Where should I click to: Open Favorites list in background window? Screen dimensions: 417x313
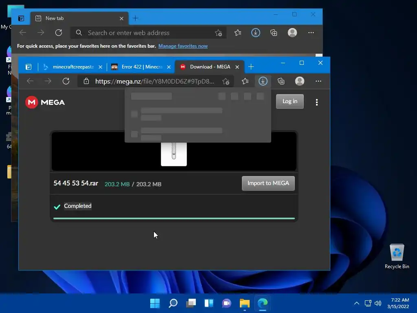point(238,33)
